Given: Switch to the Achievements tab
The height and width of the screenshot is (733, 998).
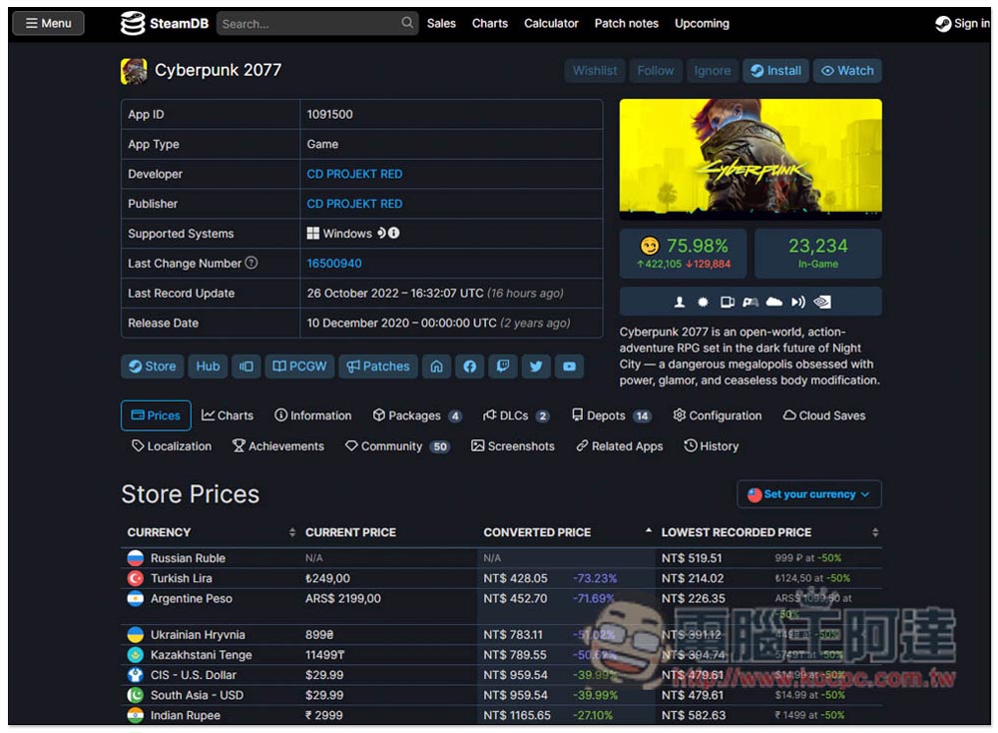Looking at the screenshot, I should tap(277, 446).
